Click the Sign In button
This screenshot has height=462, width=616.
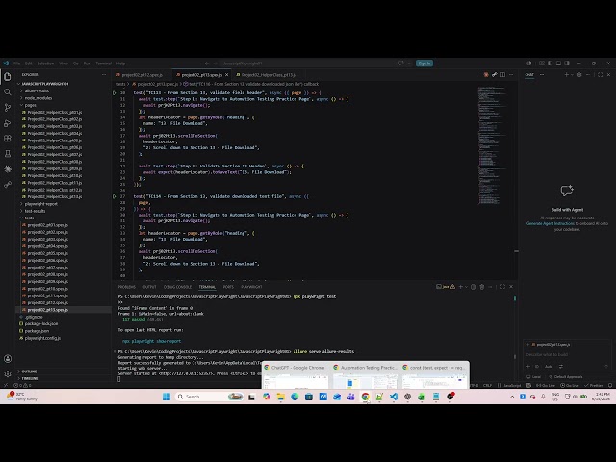point(424,64)
